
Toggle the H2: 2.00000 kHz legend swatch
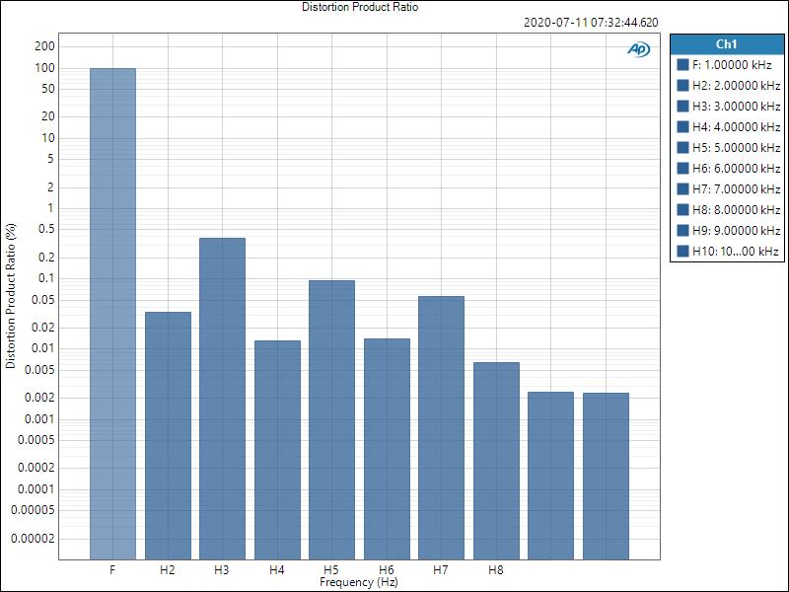point(682,85)
